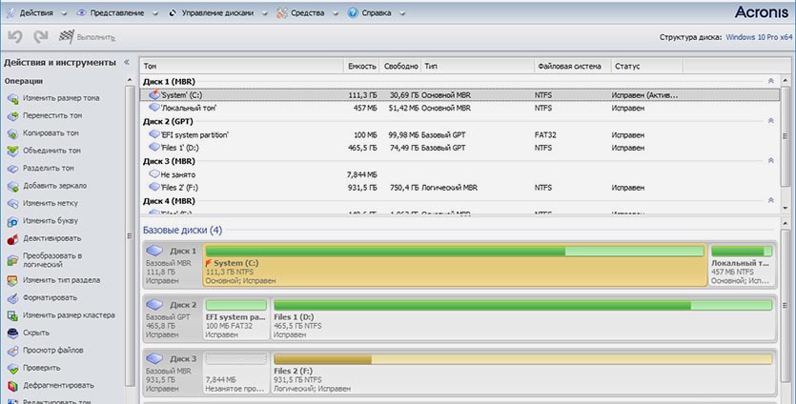Click the Hide volume icon
This screenshot has height=404, width=796.
[x=13, y=333]
